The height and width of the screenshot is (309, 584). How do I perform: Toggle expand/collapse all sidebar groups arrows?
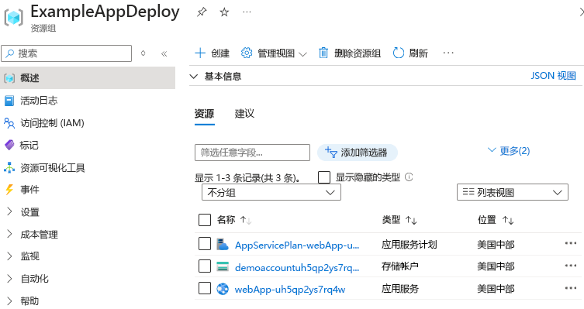(143, 53)
